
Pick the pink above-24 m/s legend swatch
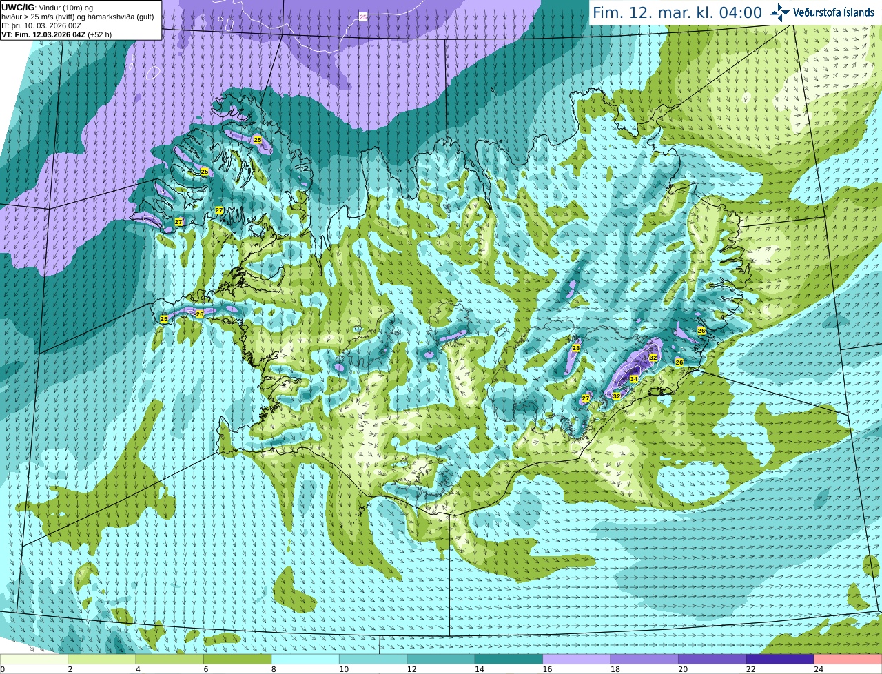pyautogui.click(x=848, y=660)
